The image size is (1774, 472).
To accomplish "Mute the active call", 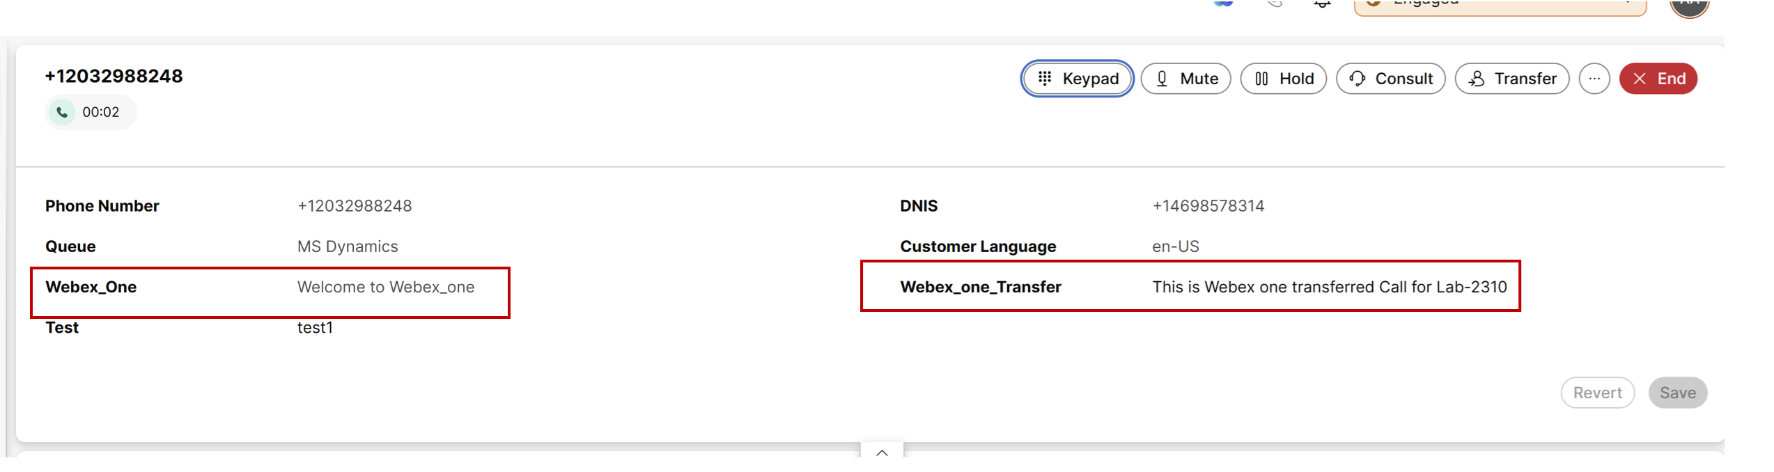I will pos(1185,79).
